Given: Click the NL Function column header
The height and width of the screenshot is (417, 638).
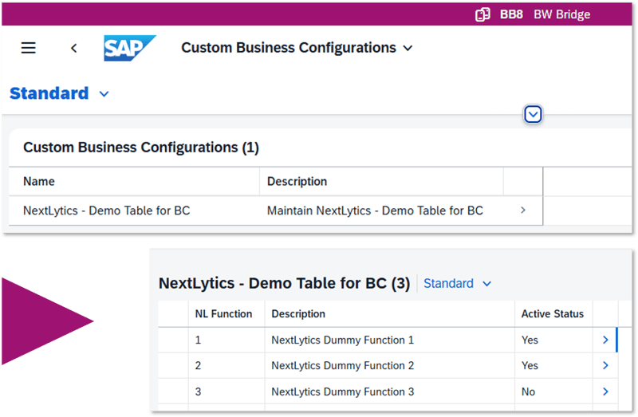Looking at the screenshot, I should coord(224,314).
